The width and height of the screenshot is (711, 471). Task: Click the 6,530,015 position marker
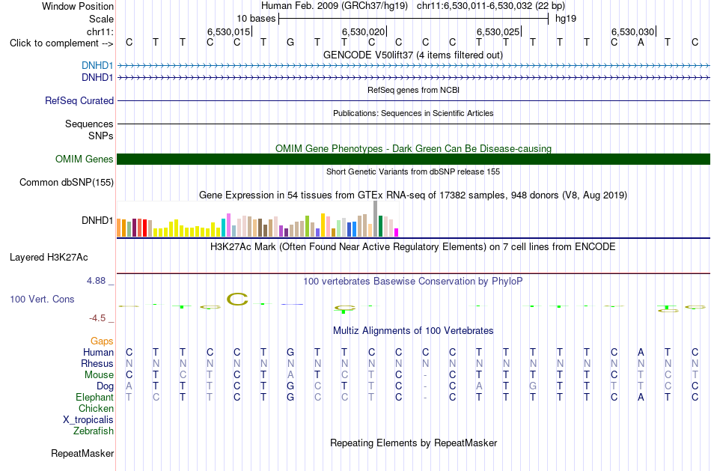[x=229, y=31]
